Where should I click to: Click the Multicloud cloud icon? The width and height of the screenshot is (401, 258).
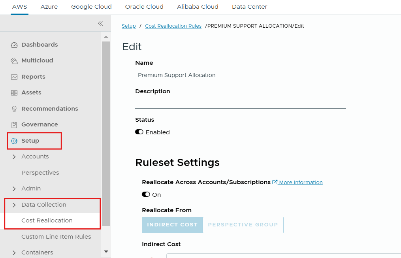click(x=14, y=61)
